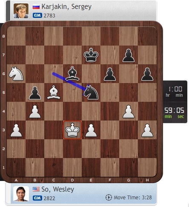The height and width of the screenshot is (207, 189).
Task: Select the white bishop on c5
Action: [54, 92]
